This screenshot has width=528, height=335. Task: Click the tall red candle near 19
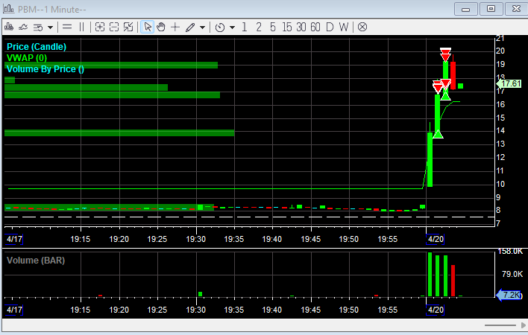[453, 74]
